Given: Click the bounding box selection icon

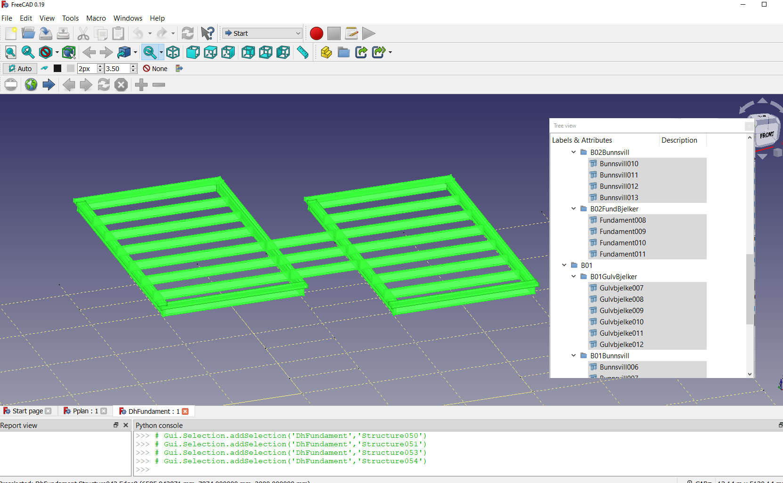Looking at the screenshot, I should pos(69,52).
